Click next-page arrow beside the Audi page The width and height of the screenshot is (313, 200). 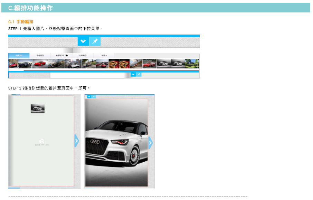point(151,143)
